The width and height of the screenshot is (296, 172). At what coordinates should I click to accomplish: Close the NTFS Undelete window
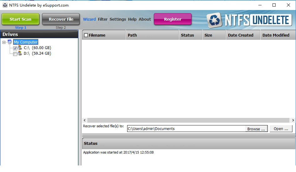288,5
